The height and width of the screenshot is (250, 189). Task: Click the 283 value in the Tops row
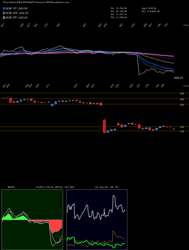(59, 25)
